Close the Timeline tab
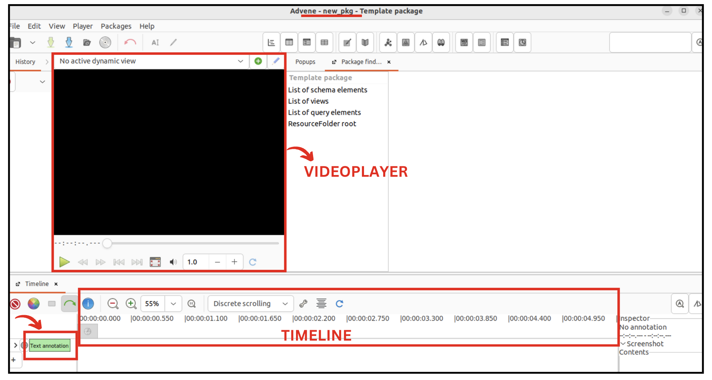The width and height of the screenshot is (712, 380). pos(56,284)
